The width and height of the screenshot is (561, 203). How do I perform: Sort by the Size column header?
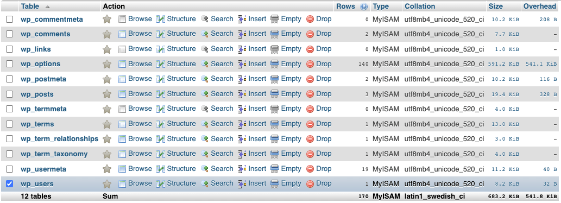tap(495, 6)
